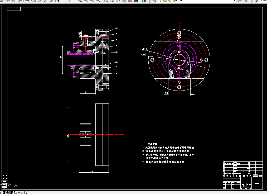The height and width of the screenshot is (194, 267).
Task: Click the Zoom Previous magnifier
Action: tap(98, 1)
